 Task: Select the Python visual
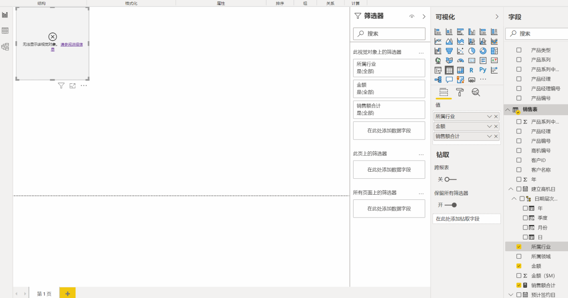[483, 70]
